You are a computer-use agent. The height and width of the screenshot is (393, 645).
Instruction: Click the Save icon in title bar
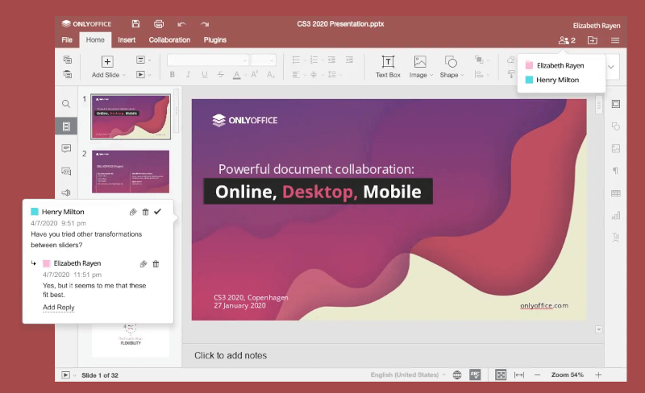coord(135,24)
